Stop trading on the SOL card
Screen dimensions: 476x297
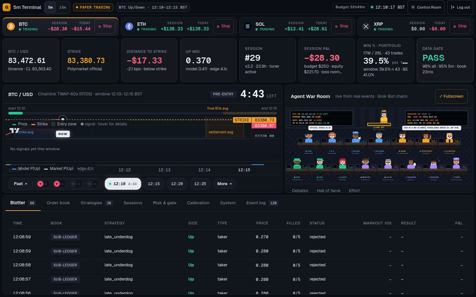pos(341,26)
